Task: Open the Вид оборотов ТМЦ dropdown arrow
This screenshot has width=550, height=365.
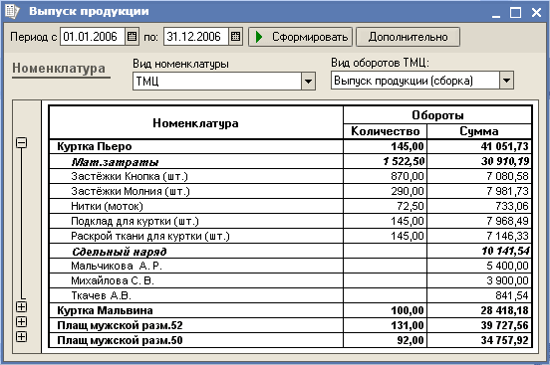Action: 506,81
